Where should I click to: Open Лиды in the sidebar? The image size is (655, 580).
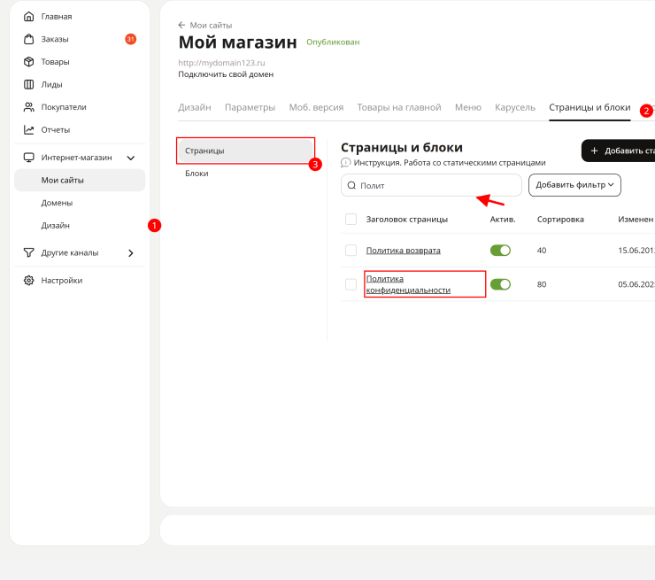point(51,84)
